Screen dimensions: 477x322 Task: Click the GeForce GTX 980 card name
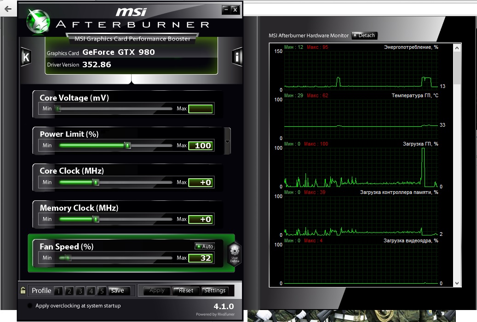119,52
